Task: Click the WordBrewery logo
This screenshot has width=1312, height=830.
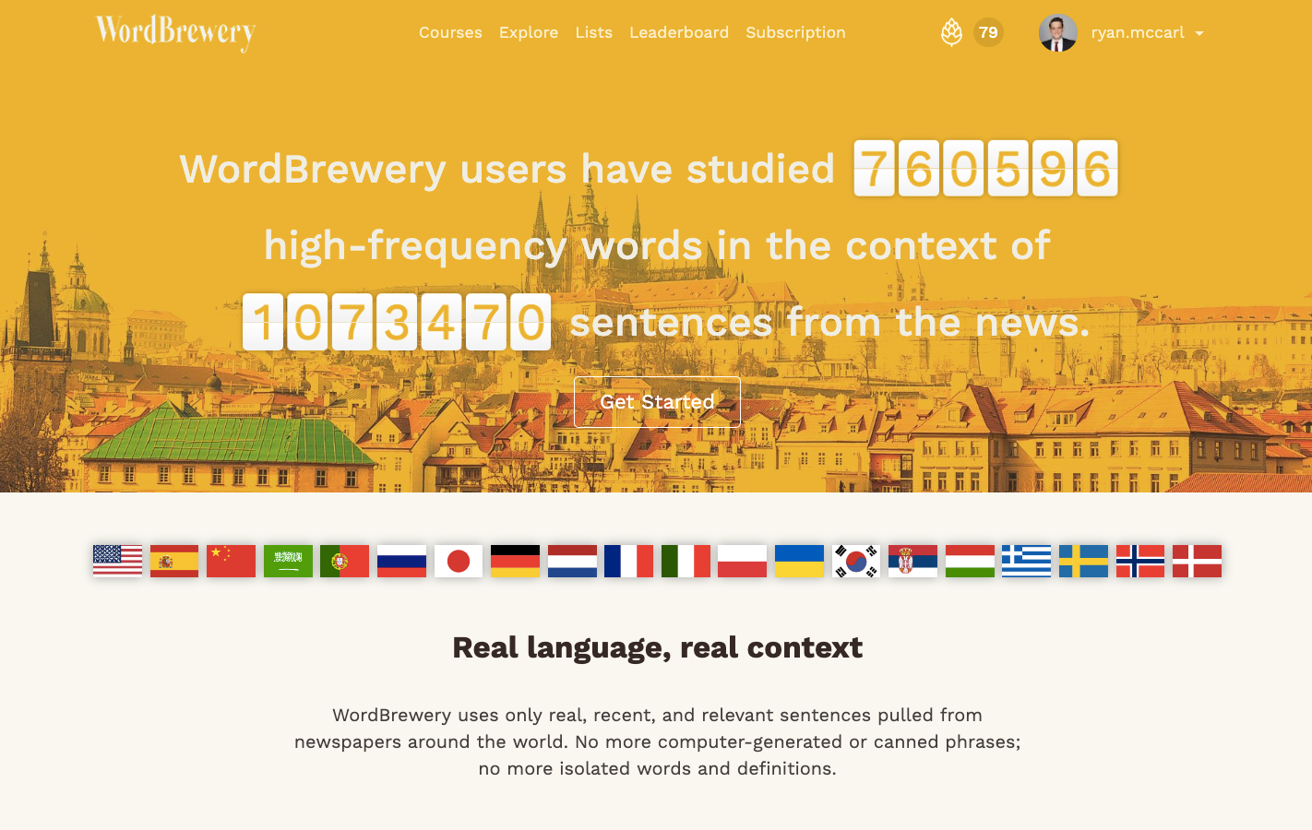Action: pos(175,32)
